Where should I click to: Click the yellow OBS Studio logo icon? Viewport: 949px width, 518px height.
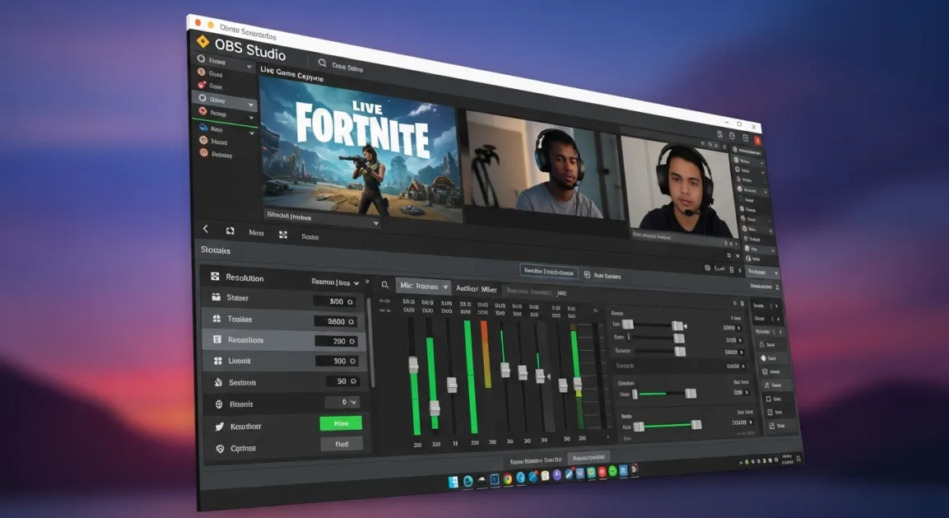[202, 42]
